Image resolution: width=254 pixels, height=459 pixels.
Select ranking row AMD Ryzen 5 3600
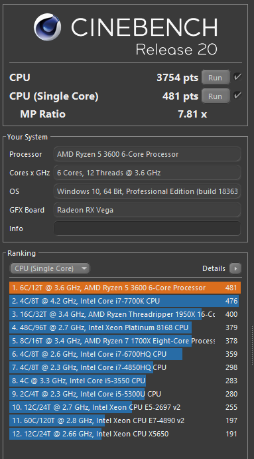coord(125,288)
